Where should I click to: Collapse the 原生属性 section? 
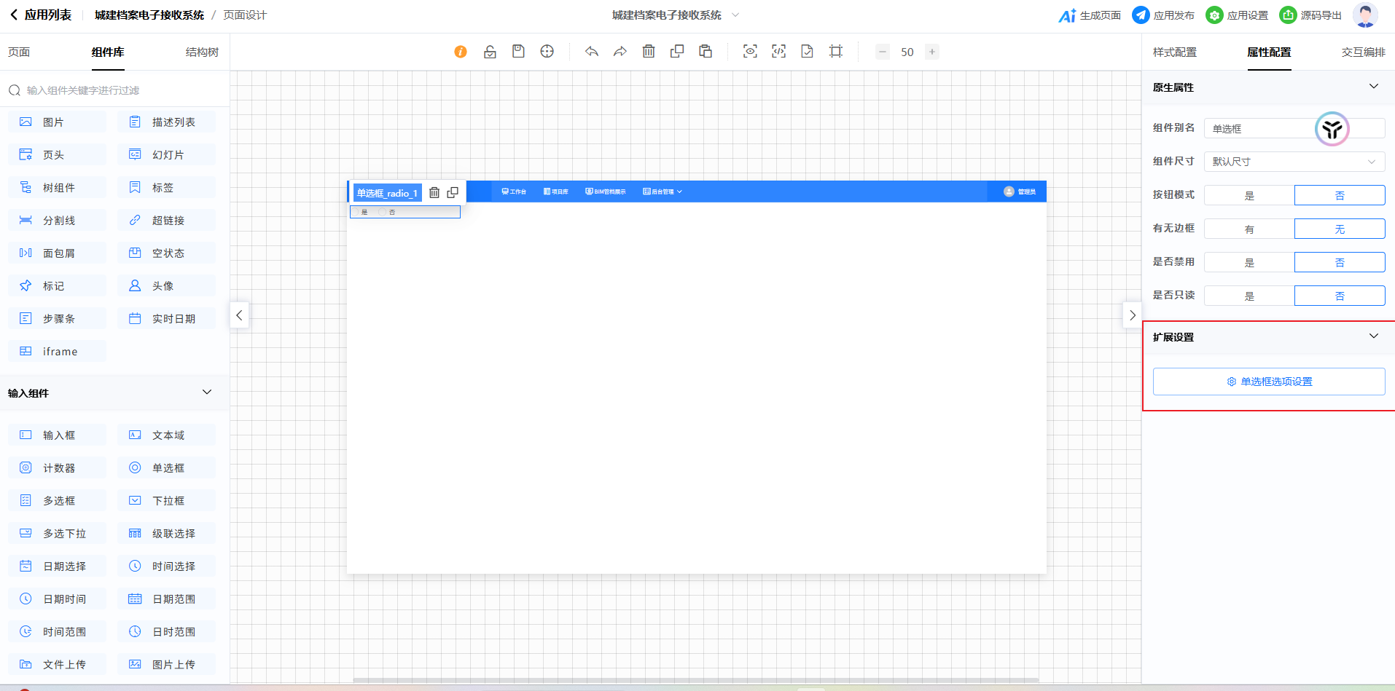[1373, 87]
